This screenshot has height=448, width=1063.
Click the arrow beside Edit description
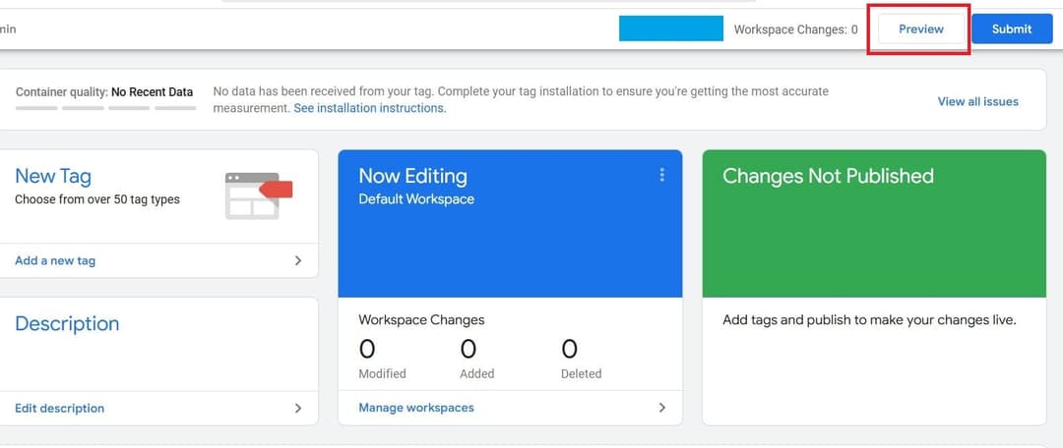coord(298,408)
